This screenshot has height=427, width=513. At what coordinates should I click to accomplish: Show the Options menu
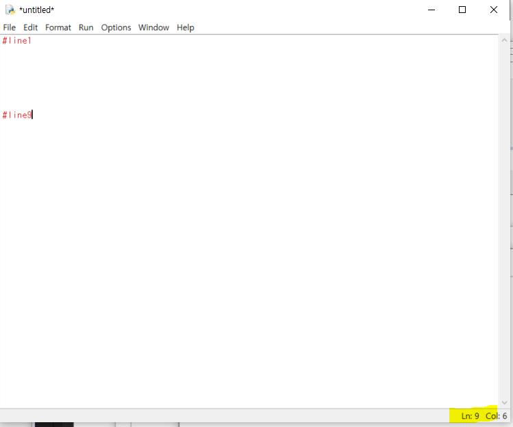(x=116, y=27)
